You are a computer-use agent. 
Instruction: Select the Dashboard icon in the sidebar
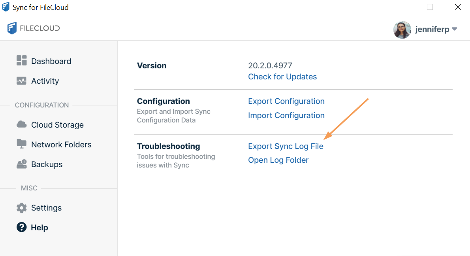23,61
